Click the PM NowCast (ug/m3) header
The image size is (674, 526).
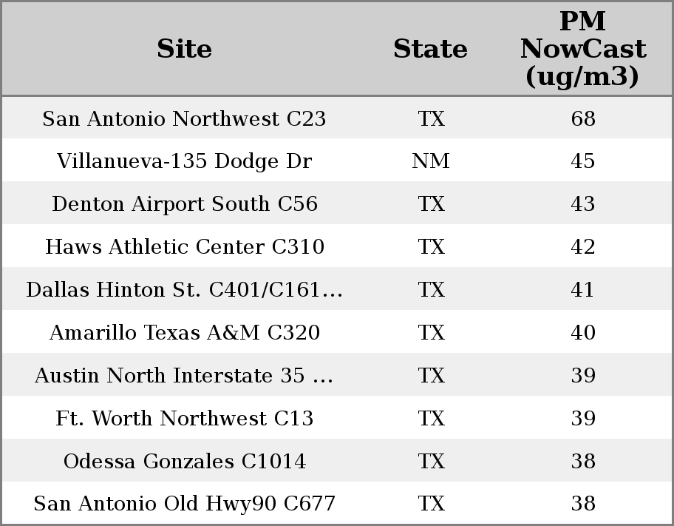pyautogui.click(x=582, y=49)
